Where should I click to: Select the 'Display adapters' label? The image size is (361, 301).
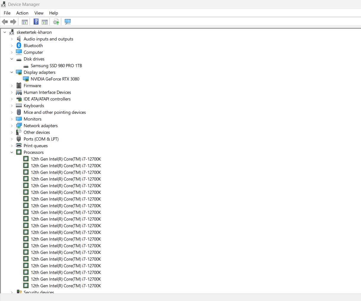pyautogui.click(x=40, y=72)
